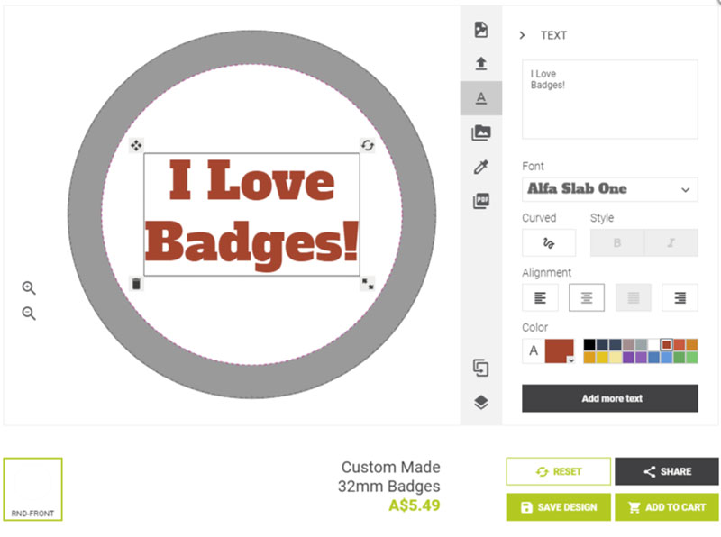721x537 pixels.
Task: Zoom in on the badge canvas
Action: point(29,288)
